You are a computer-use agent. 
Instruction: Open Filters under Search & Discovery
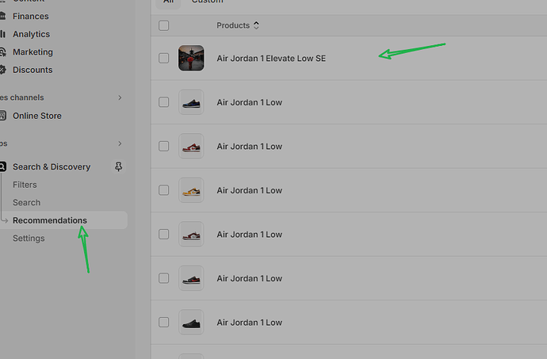(25, 185)
